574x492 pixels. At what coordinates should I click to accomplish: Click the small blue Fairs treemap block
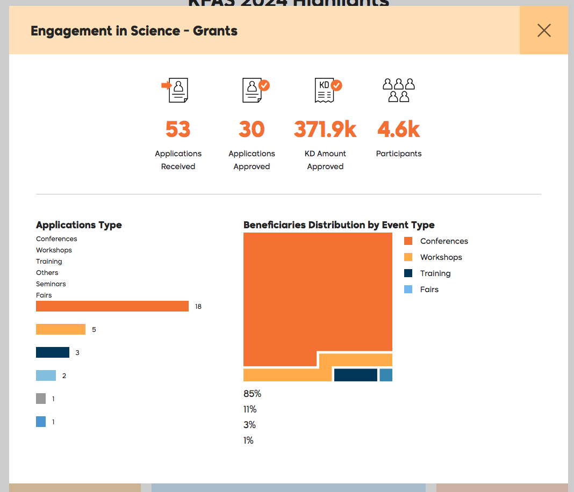pos(386,375)
